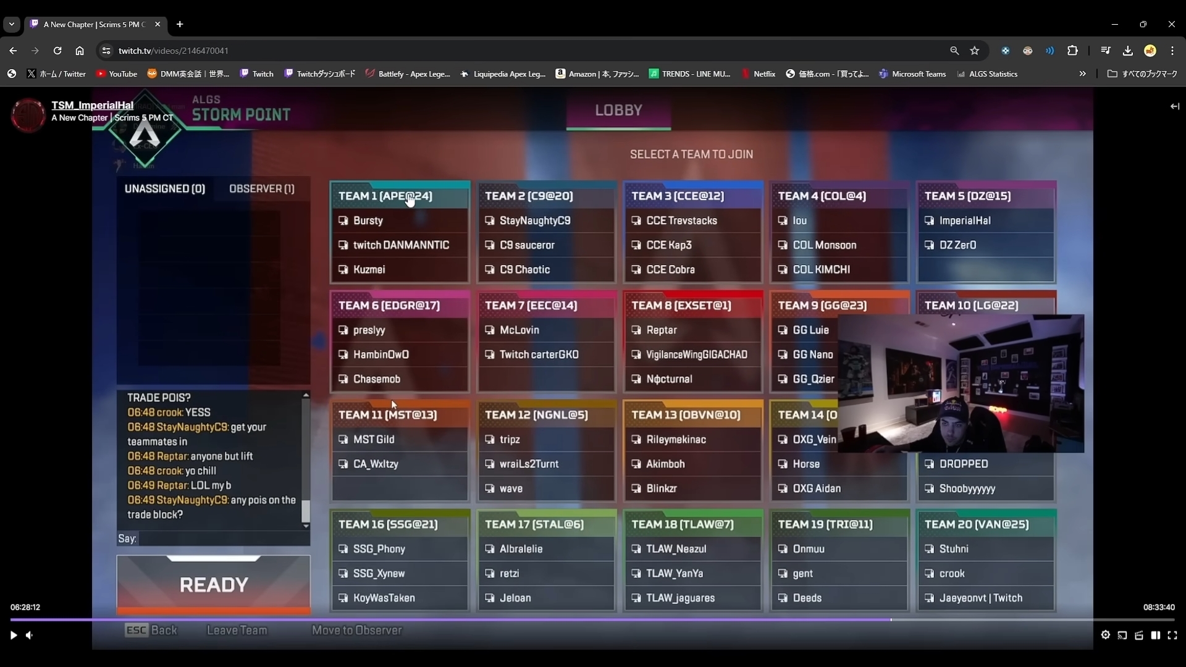The width and height of the screenshot is (1186, 667).
Task: Bookmark this page with star icon
Action: (975, 51)
